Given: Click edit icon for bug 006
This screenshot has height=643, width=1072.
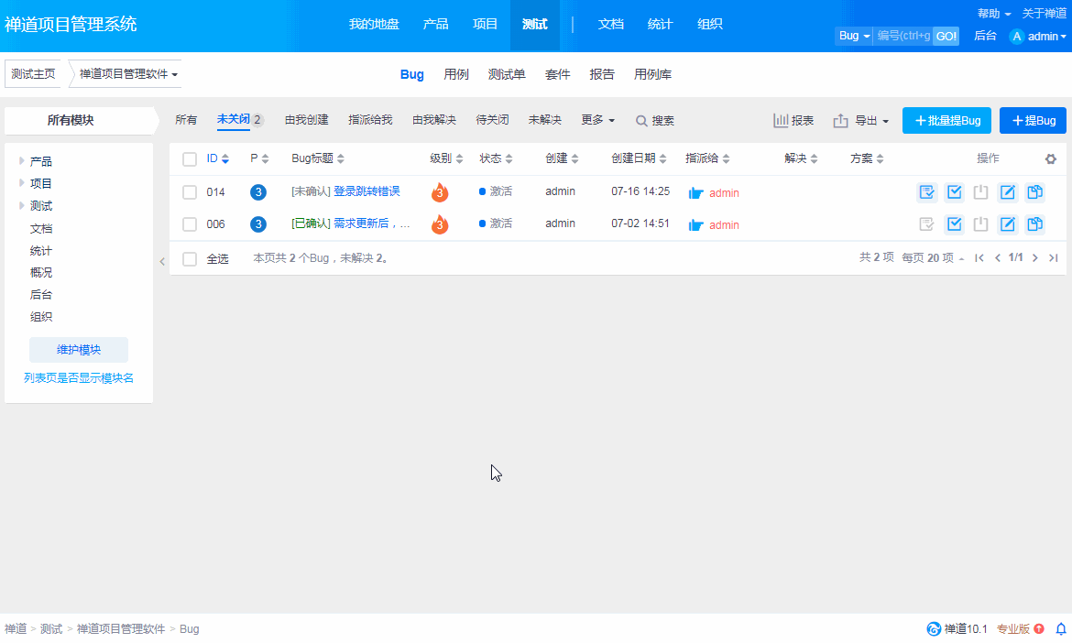Looking at the screenshot, I should 1008,224.
